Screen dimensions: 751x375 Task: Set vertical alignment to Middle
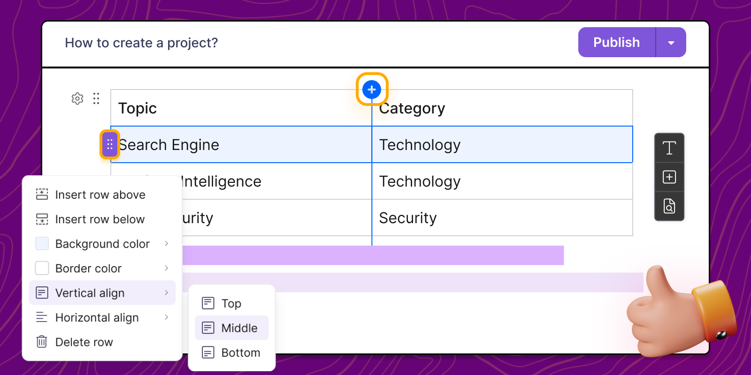[x=232, y=328]
